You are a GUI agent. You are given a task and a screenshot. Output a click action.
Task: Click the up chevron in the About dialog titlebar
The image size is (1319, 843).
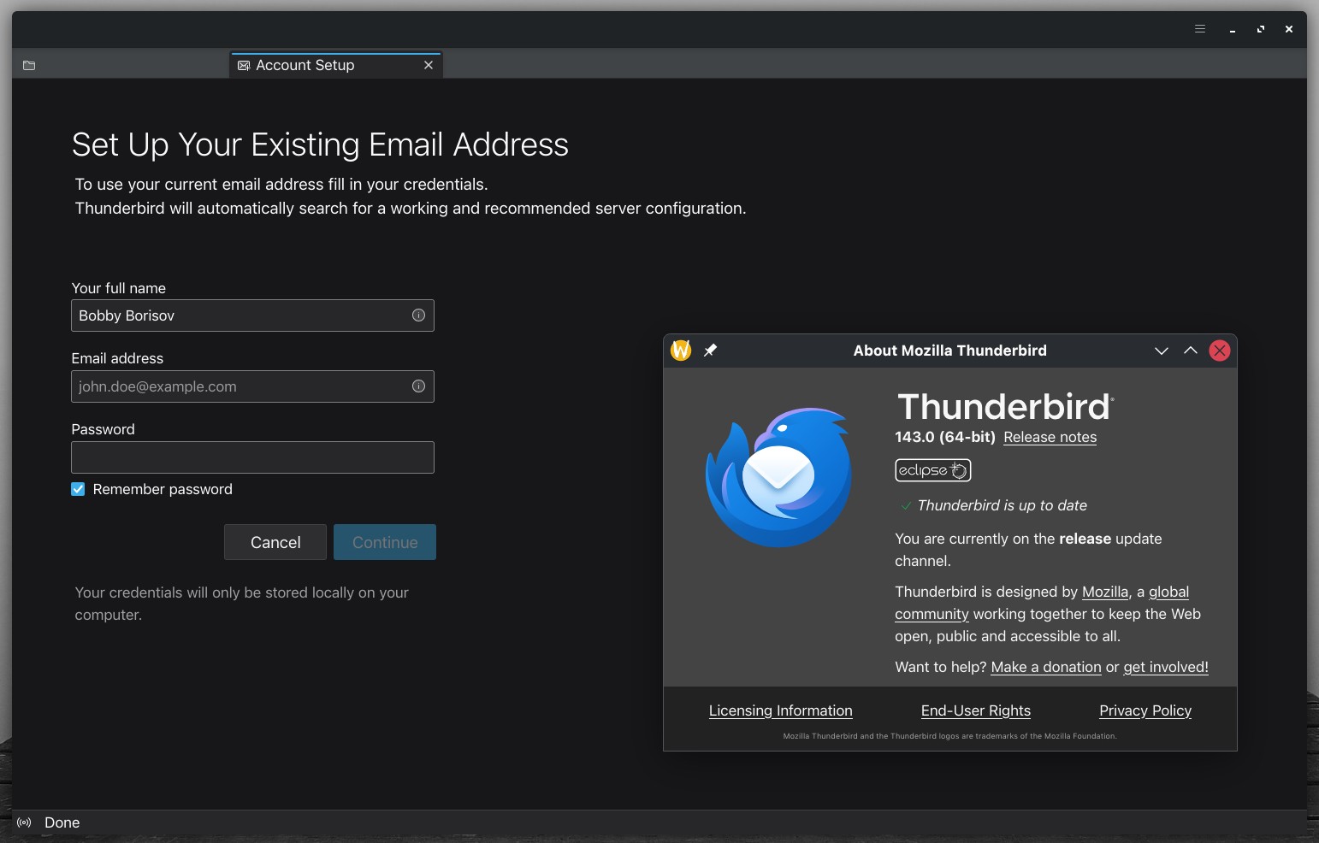(x=1190, y=351)
